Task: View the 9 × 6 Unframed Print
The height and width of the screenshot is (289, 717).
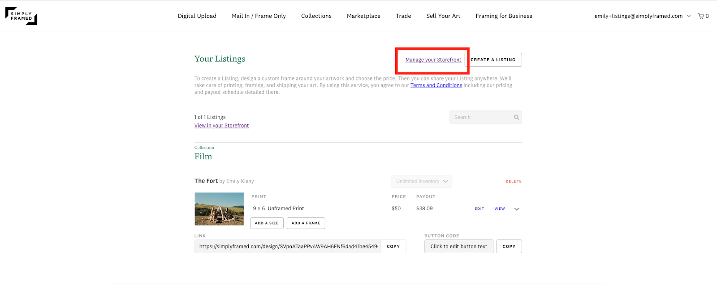Action: (x=500, y=209)
